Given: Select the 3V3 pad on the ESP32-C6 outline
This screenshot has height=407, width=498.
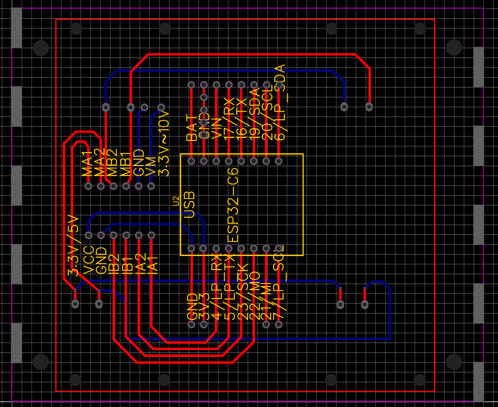Looking at the screenshot, I should point(204,248).
